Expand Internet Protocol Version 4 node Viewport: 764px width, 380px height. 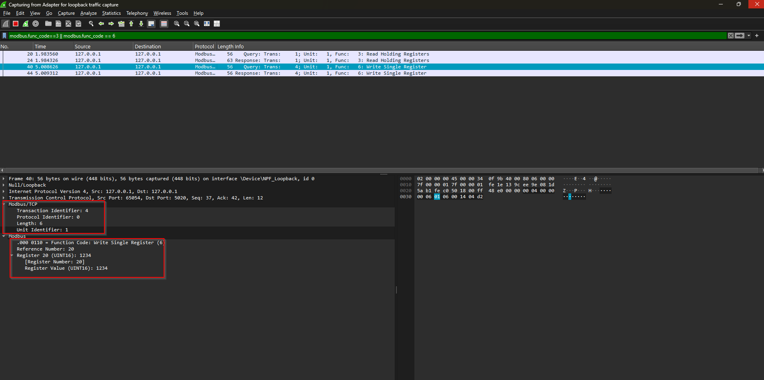tap(4, 191)
